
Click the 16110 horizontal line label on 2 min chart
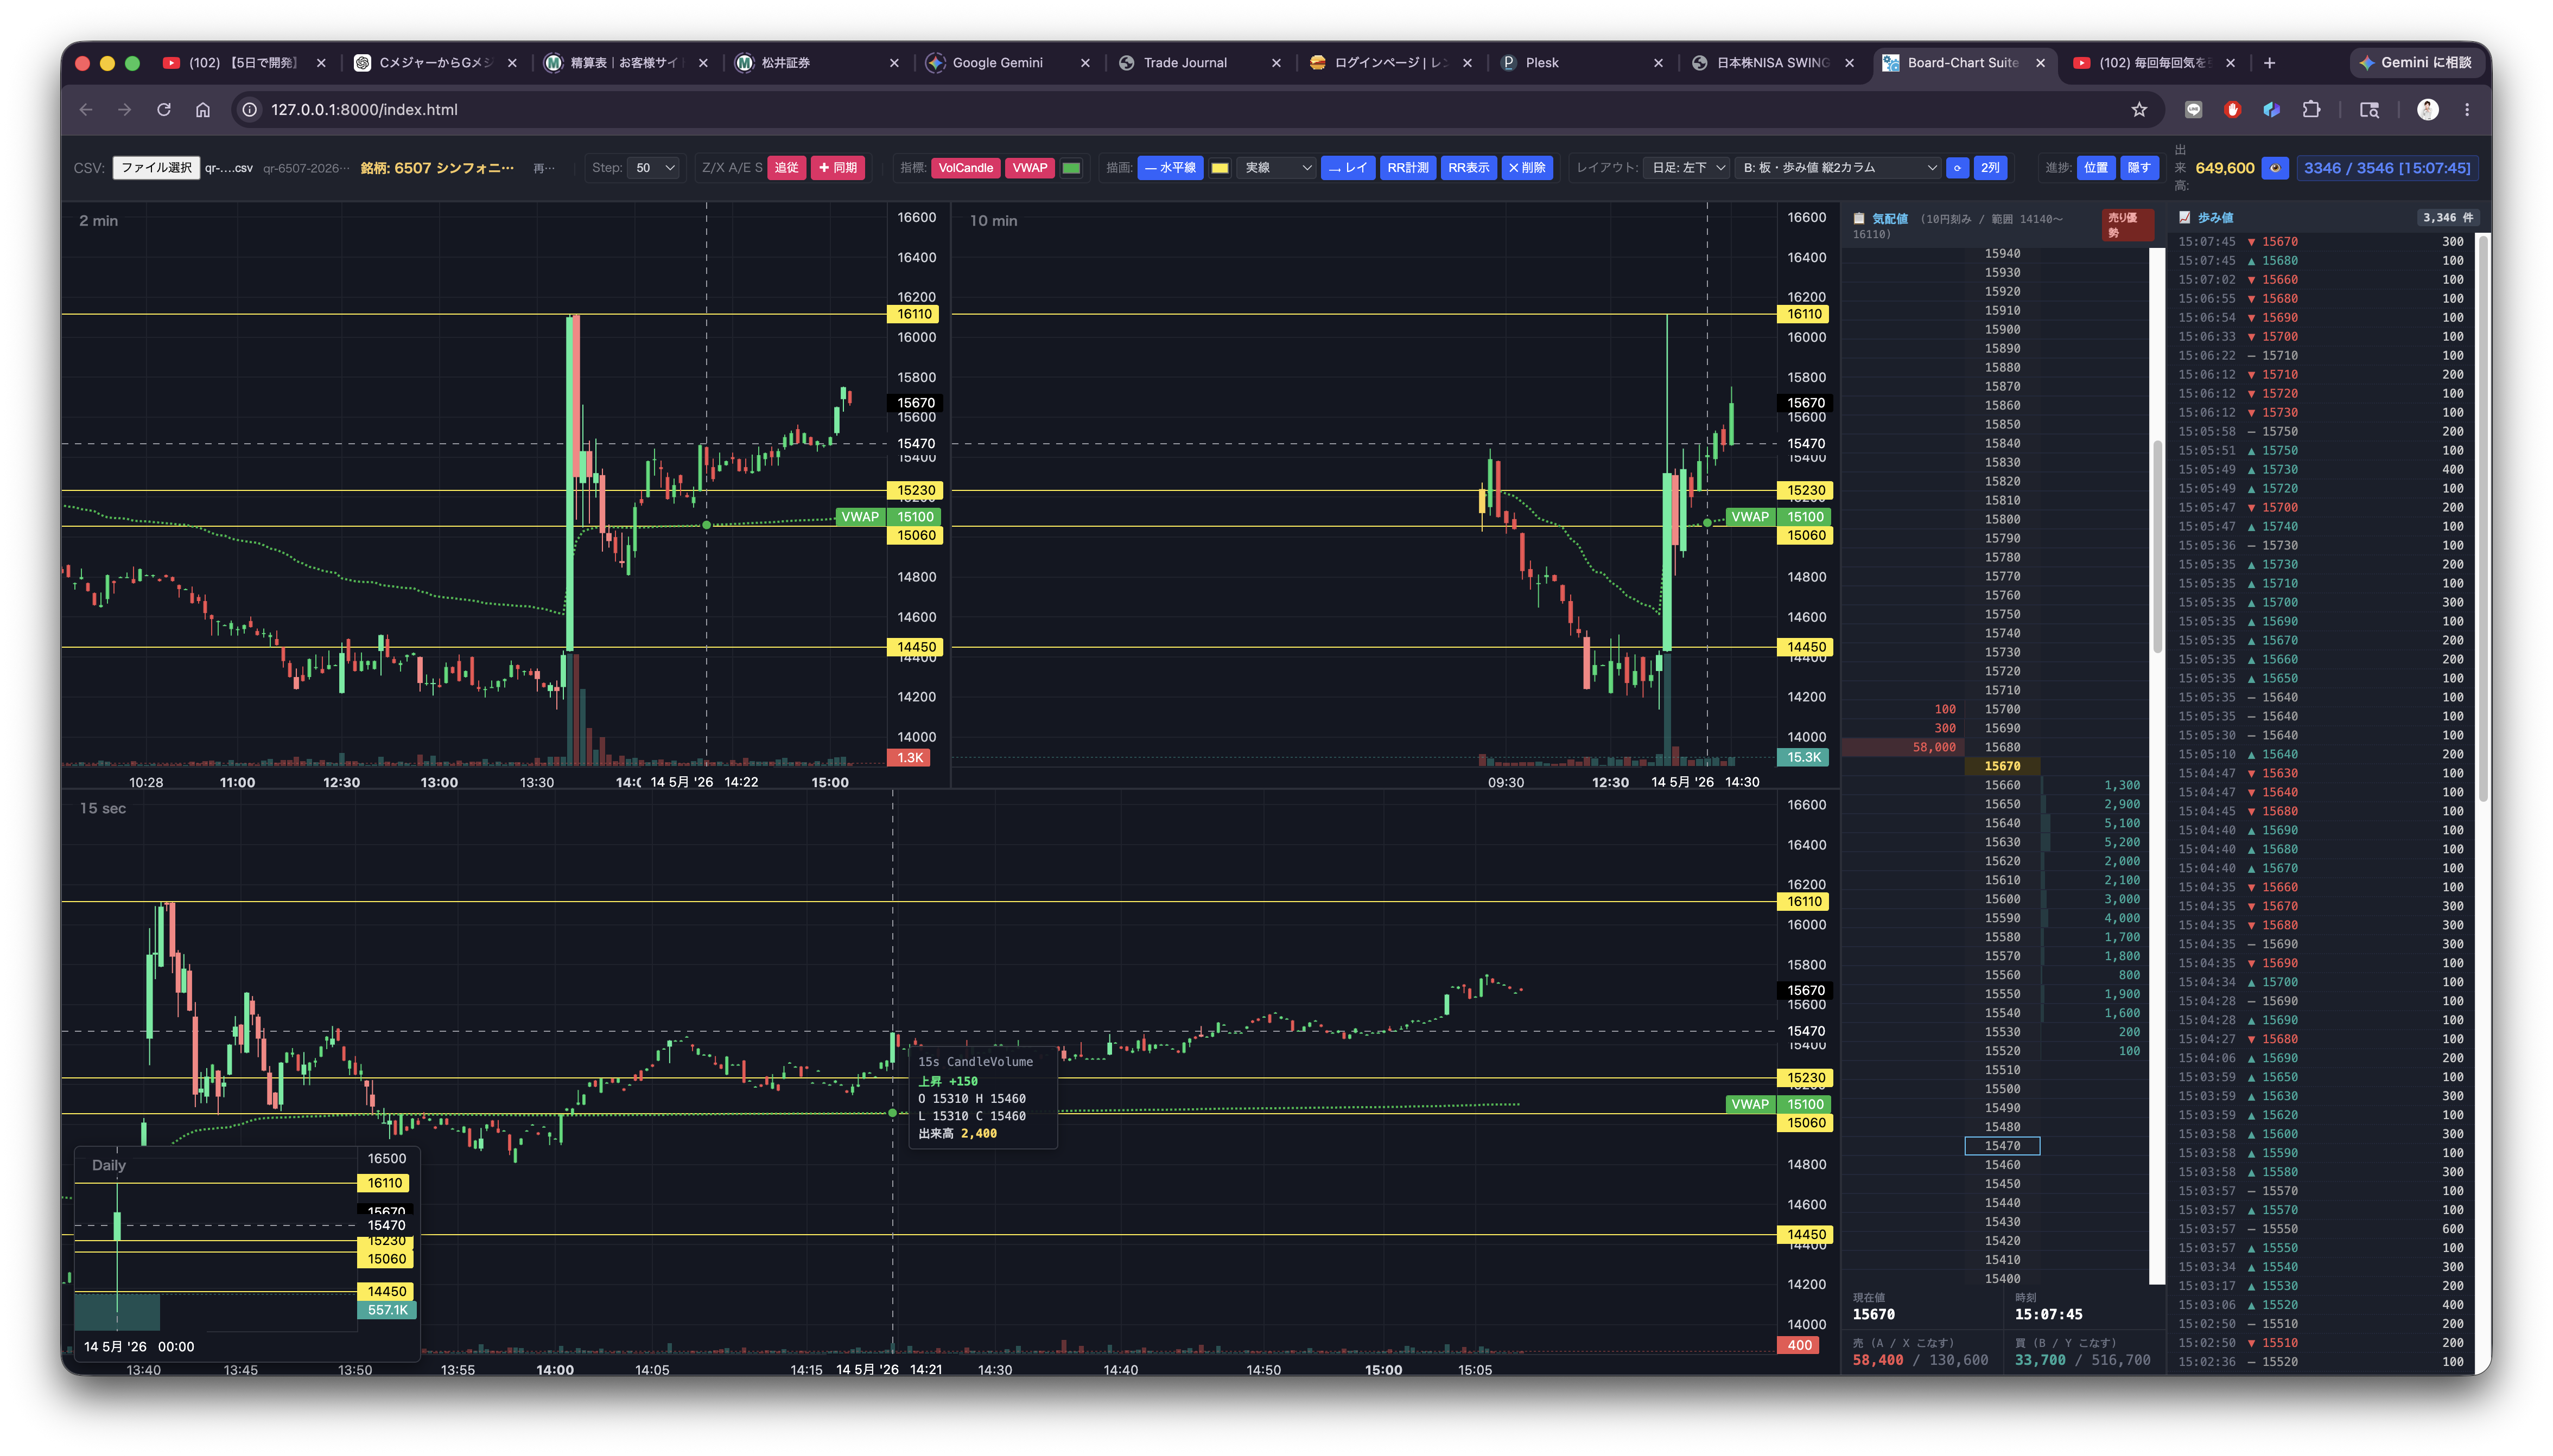coord(914,314)
